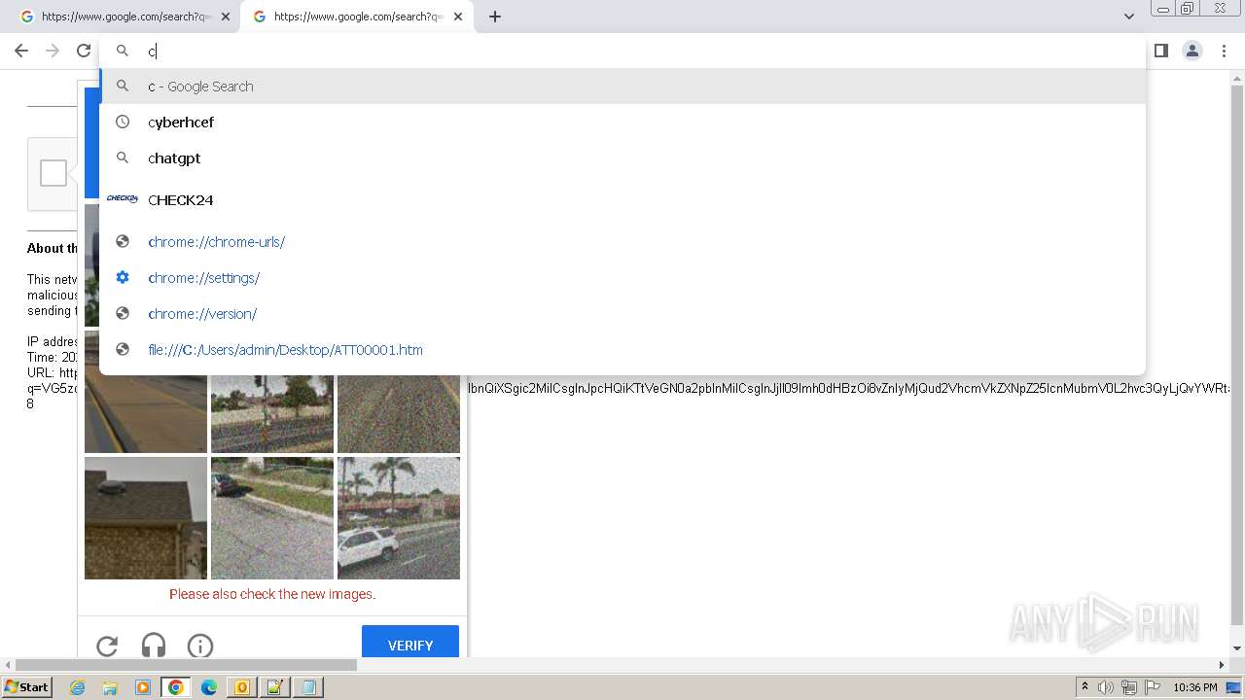The height and width of the screenshot is (700, 1245).
Task: Click the gear icon beside chrome://settings/
Action: coord(123,277)
